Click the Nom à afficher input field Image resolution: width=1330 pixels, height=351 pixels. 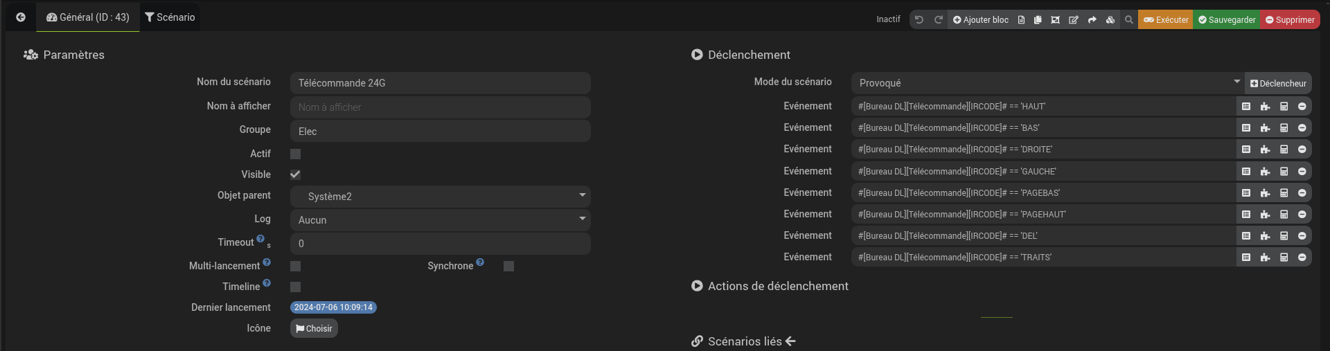point(441,107)
